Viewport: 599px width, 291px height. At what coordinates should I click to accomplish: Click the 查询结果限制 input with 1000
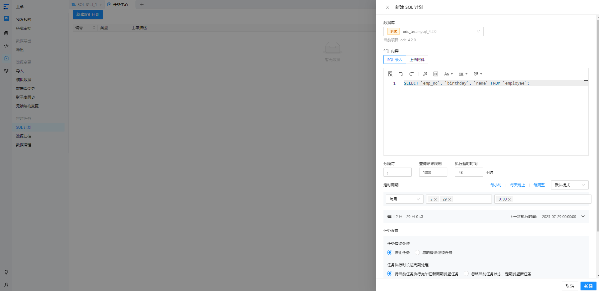click(x=433, y=172)
